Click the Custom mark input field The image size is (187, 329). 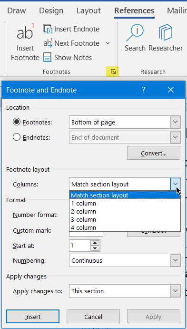(x=86, y=234)
